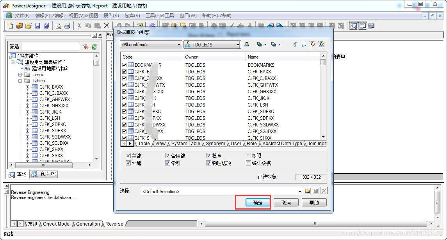Click the browser tree horizontal scrollbar thumb
The height and width of the screenshot is (240, 447).
[44, 165]
